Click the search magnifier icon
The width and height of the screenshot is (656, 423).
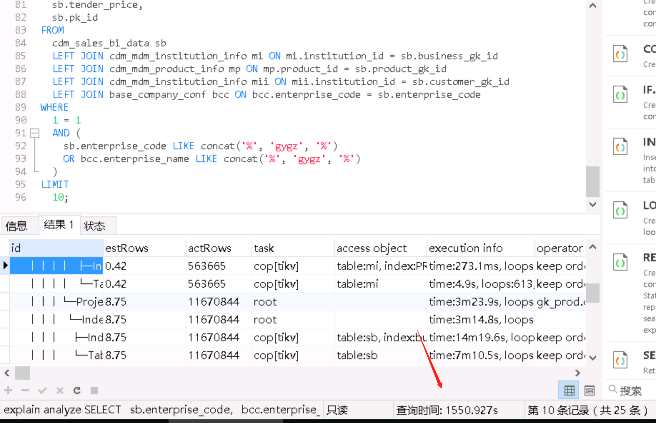(x=613, y=389)
